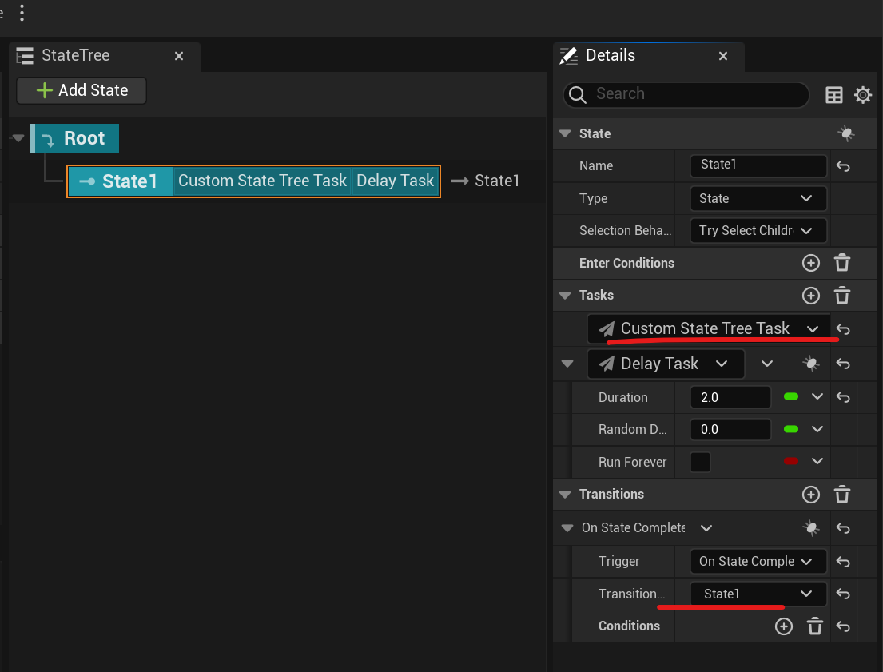The image size is (883, 672).
Task: Open Selection Behavior dropdown
Action: coord(757,230)
